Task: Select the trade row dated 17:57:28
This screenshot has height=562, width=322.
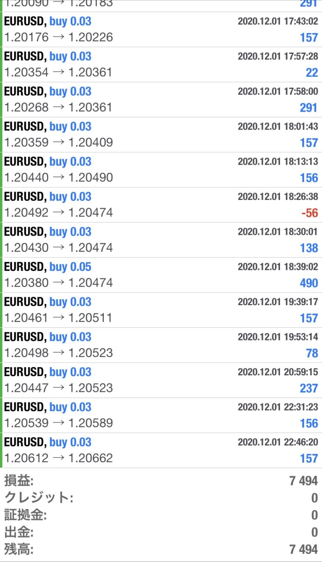Action: click(161, 65)
